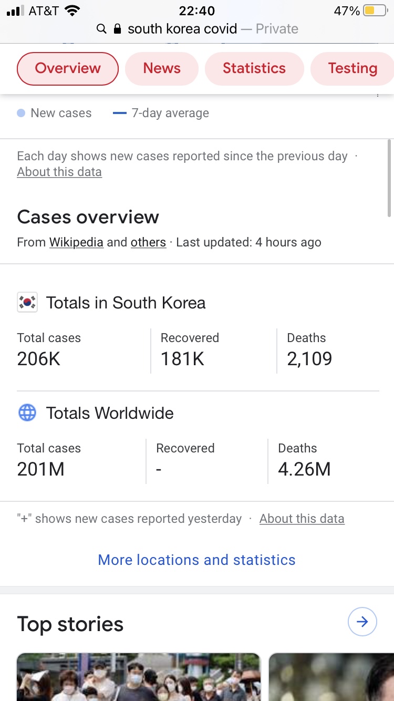Screen dimensions: 394x701
Task: Tap the "south korea covid" address field
Action: pyautogui.click(x=182, y=29)
